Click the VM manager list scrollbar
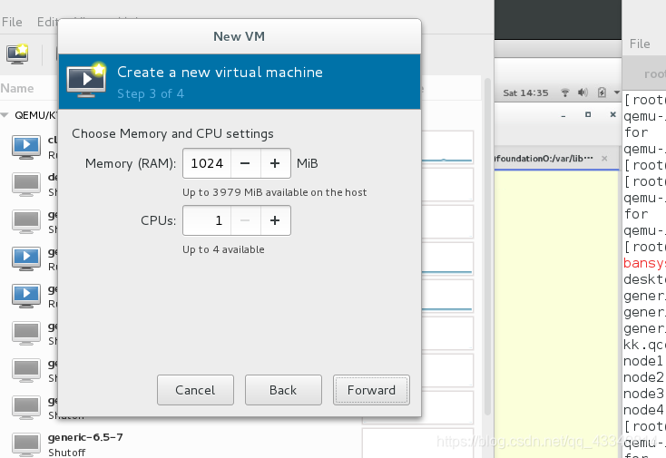The width and height of the screenshot is (666, 458). [x=487, y=246]
